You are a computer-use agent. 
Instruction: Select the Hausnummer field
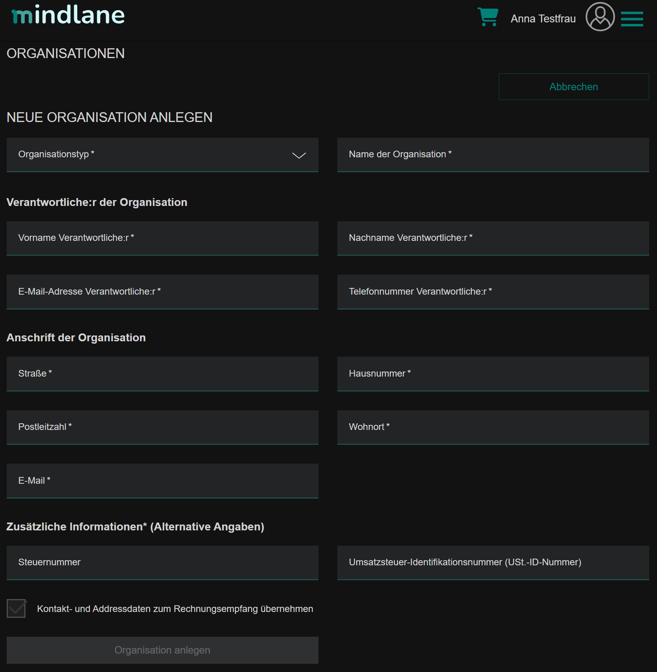493,374
